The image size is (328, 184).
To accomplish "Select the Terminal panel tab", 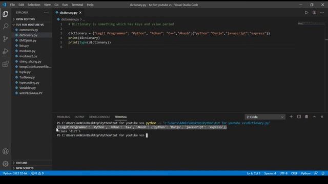I will pyautogui.click(x=121, y=117).
